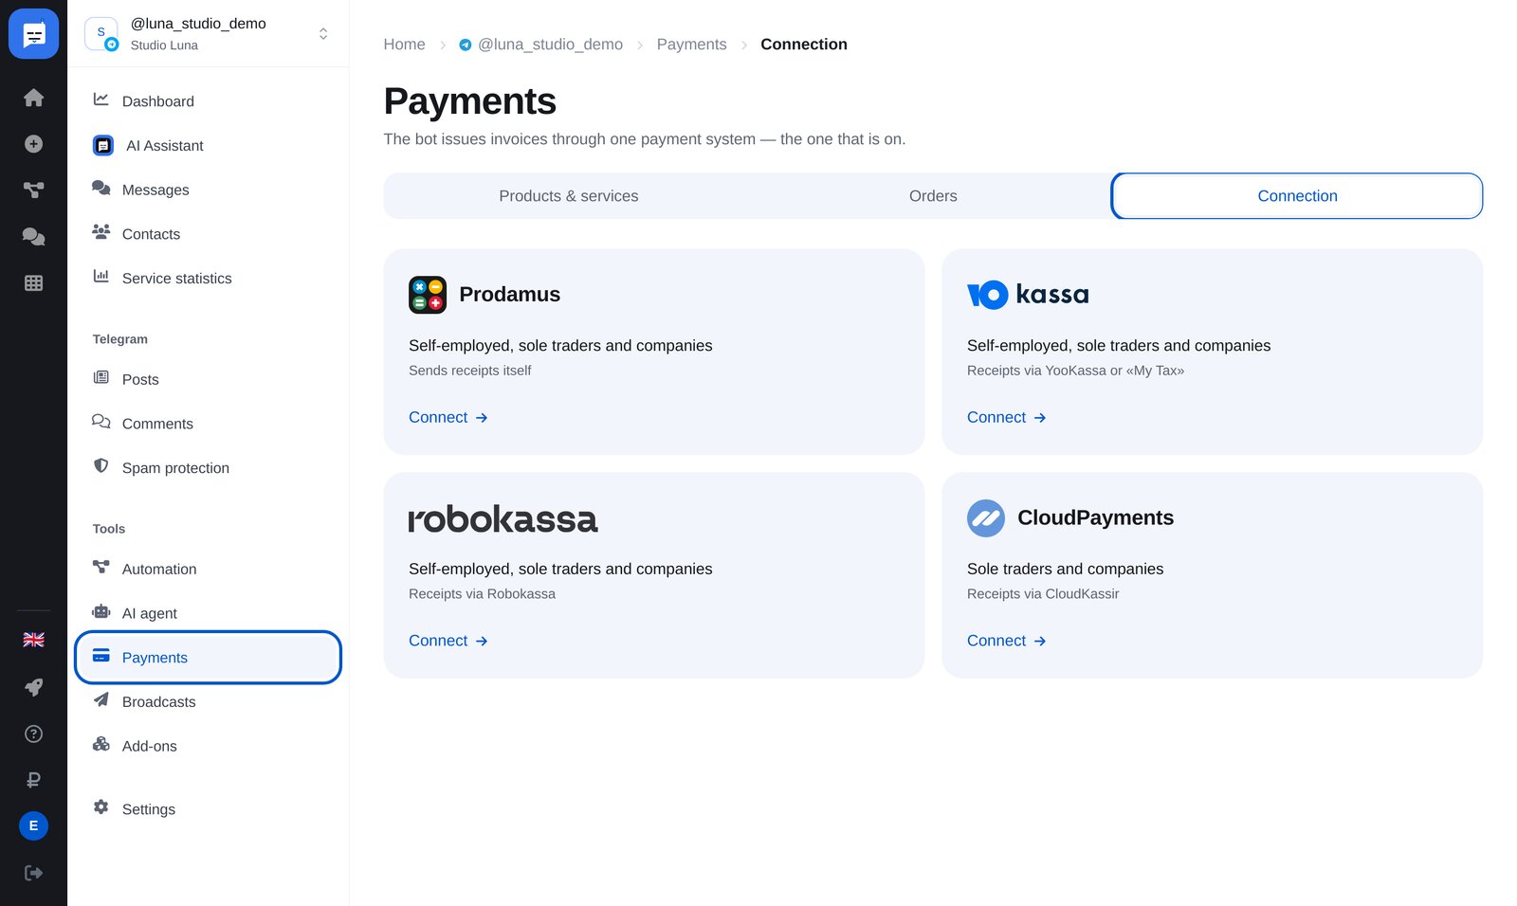
Task: Open AI Assistant in the sidebar
Action: click(x=208, y=146)
